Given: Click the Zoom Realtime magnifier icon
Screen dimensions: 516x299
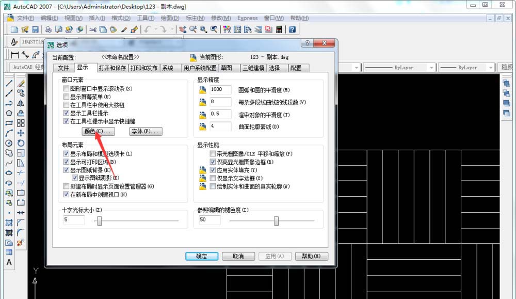Looking at the screenshot, I should [x=193, y=29].
